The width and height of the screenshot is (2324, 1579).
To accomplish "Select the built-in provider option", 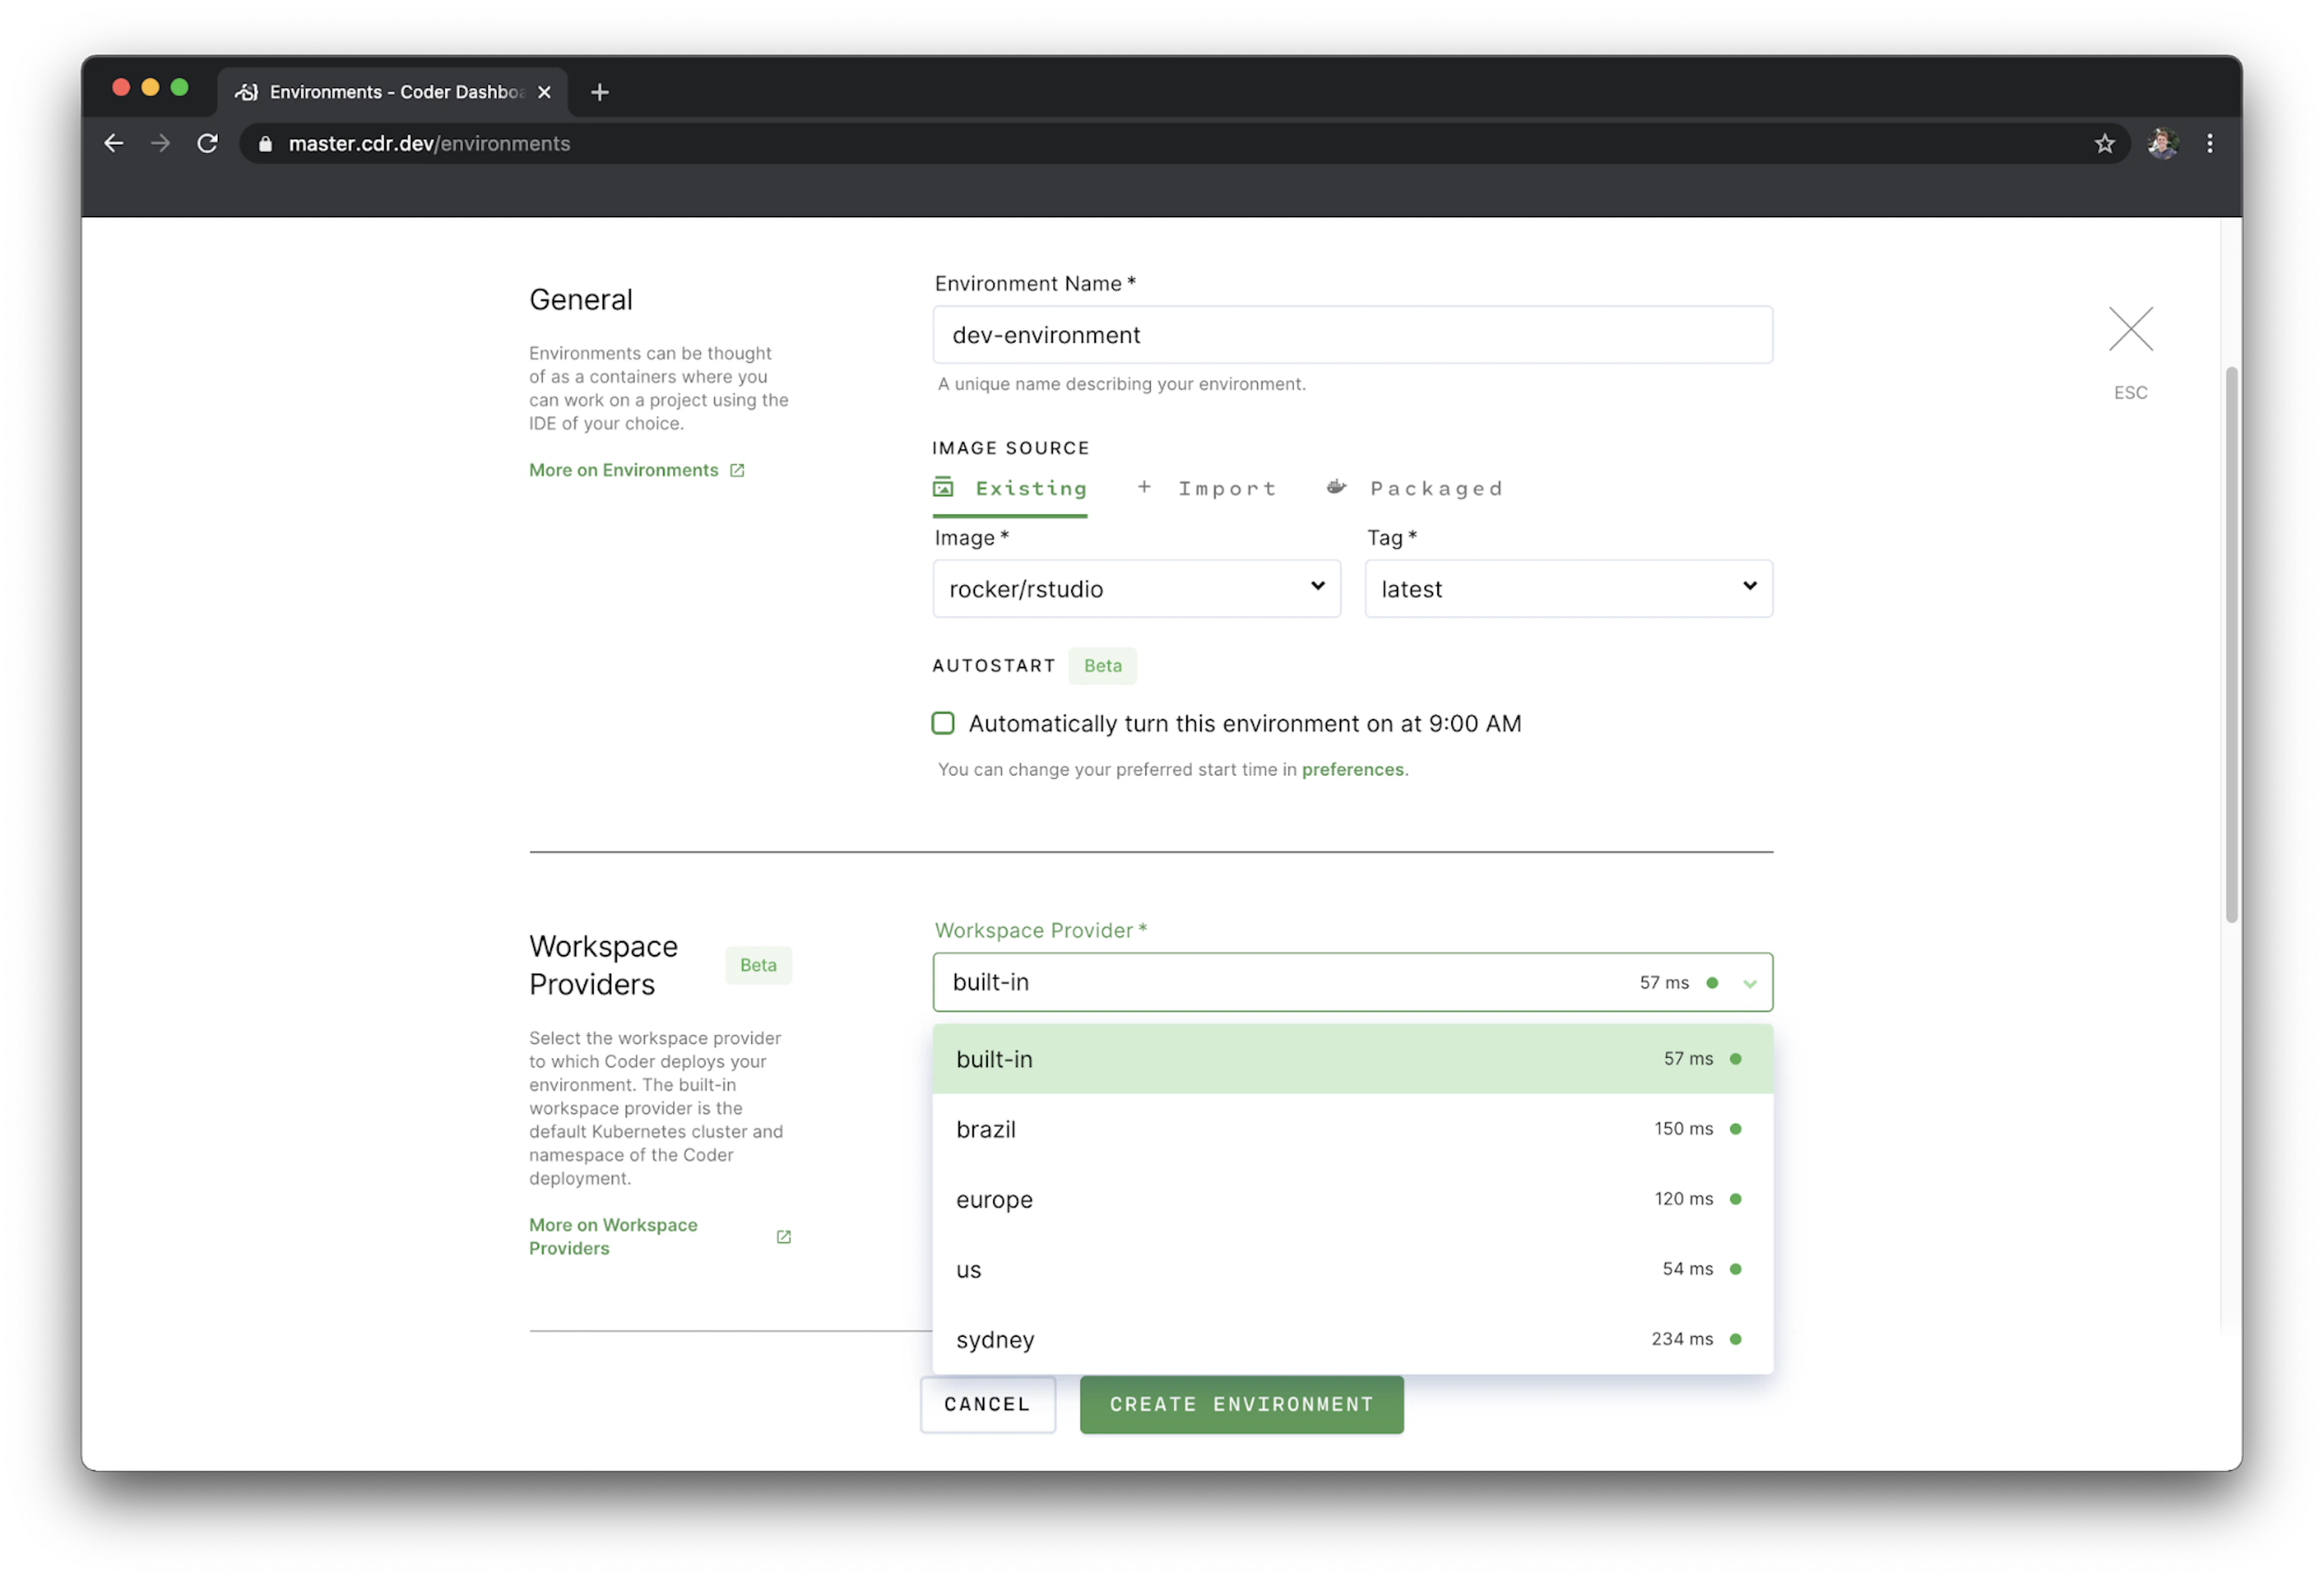I will (x=1352, y=1059).
